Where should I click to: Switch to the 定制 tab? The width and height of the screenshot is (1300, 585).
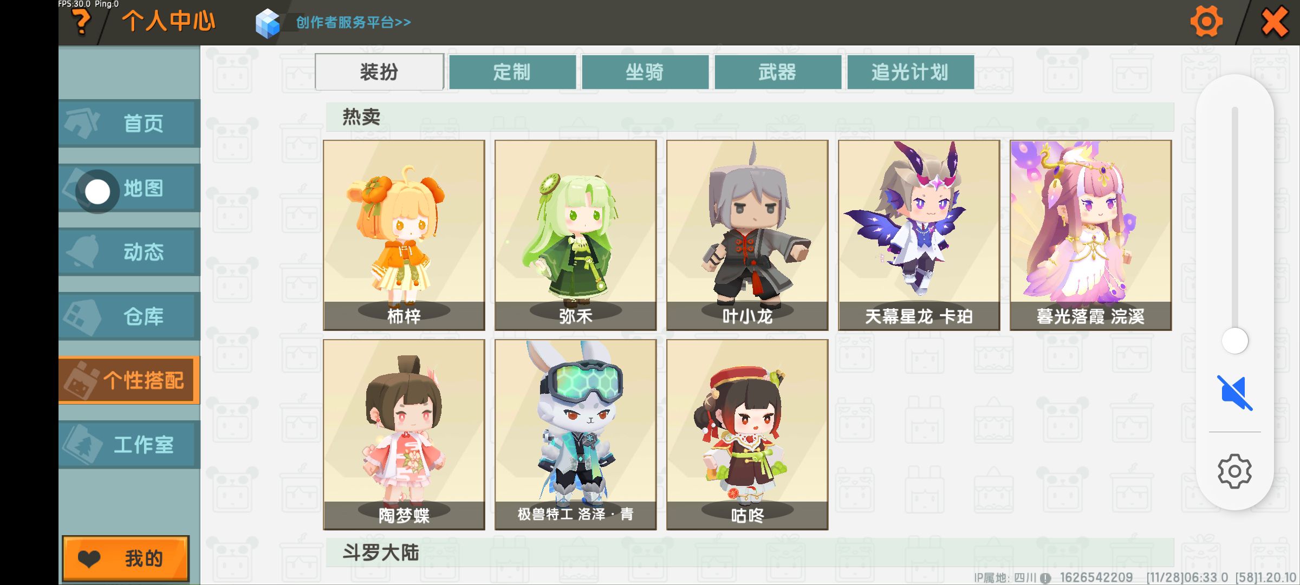512,71
